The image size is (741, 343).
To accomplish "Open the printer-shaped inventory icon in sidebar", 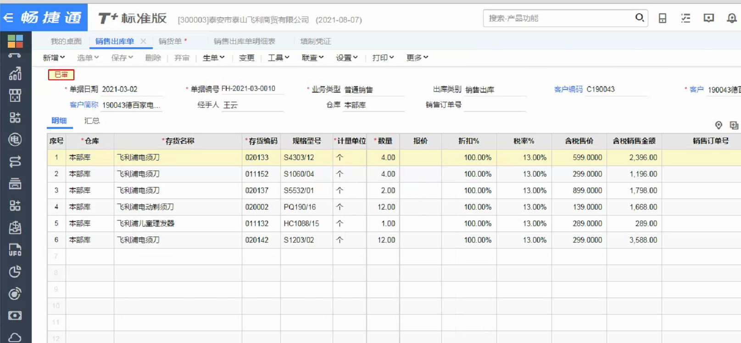I will click(x=15, y=183).
